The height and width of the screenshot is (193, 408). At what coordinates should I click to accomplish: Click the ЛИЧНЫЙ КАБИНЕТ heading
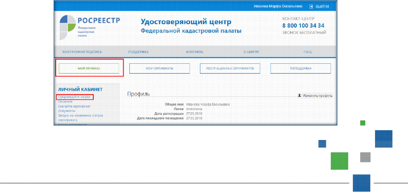point(80,90)
